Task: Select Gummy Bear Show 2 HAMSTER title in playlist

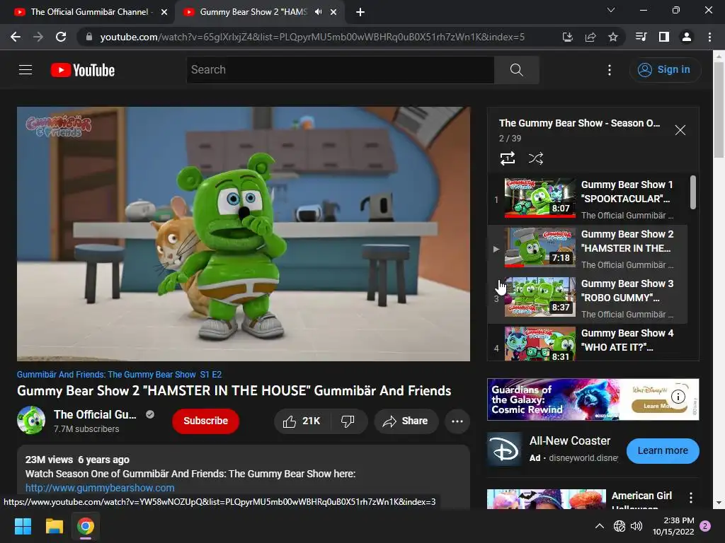Action: pos(627,241)
